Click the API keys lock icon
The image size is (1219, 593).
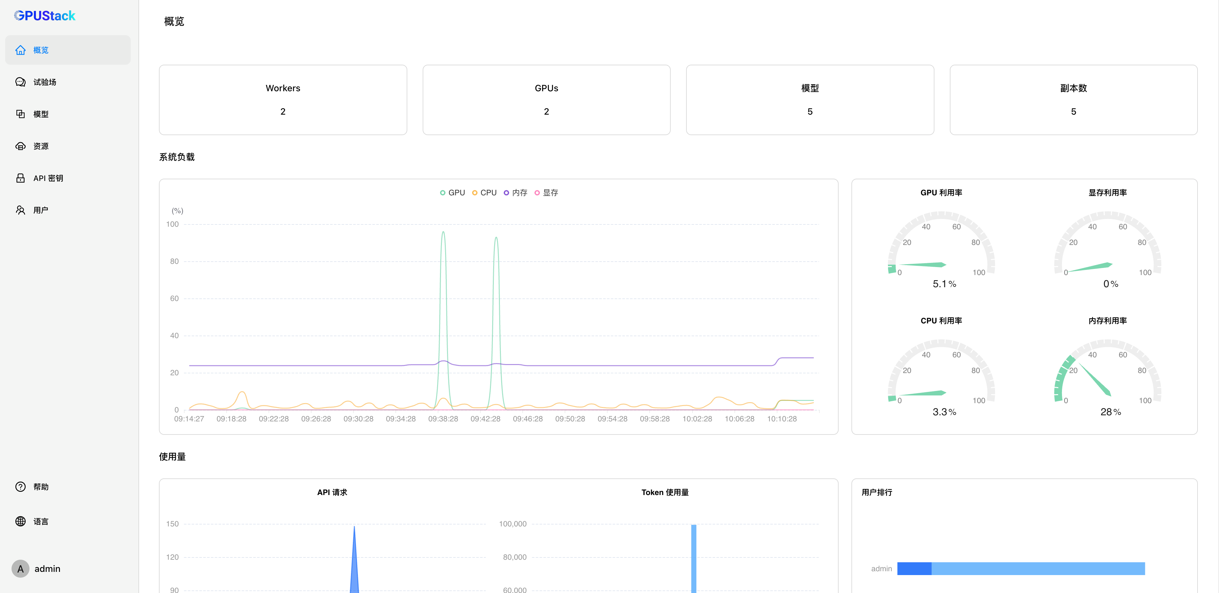[x=20, y=178]
